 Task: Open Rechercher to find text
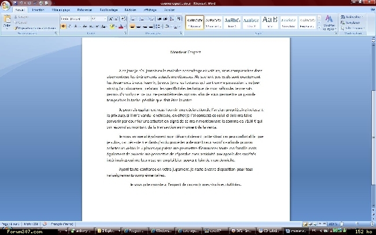tap(352, 17)
